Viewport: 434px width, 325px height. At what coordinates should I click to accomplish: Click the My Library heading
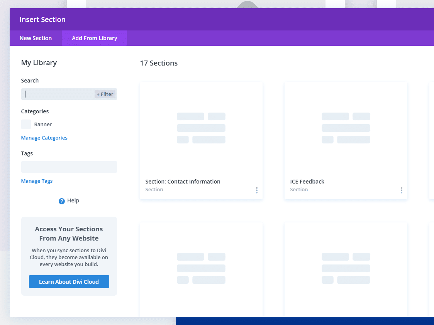(x=39, y=63)
